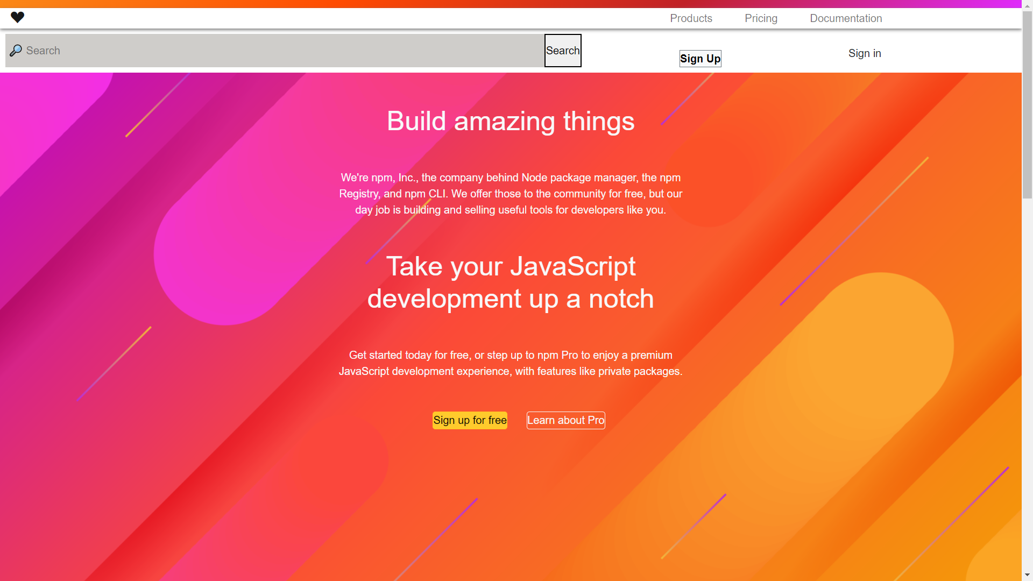This screenshot has width=1033, height=581.
Task: Select the Sign in link
Action: tap(864, 53)
